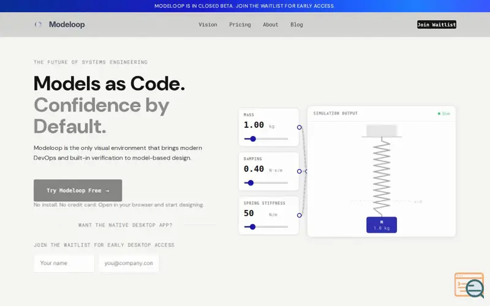Click 'Want the native desktop app?' text
The height and width of the screenshot is (306, 490).
click(126, 225)
